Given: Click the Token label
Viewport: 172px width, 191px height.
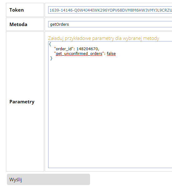Looking at the screenshot, I should click(17, 10).
